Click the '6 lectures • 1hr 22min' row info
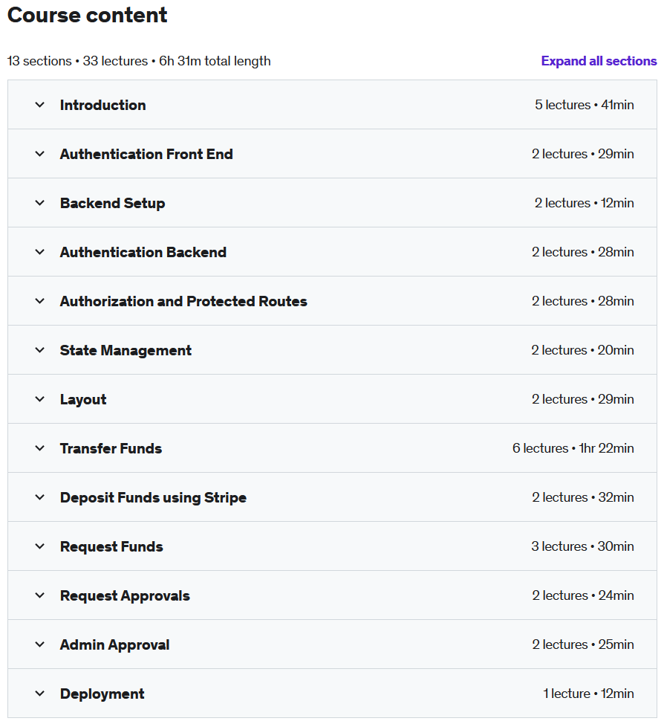The width and height of the screenshot is (664, 724). [x=573, y=448]
